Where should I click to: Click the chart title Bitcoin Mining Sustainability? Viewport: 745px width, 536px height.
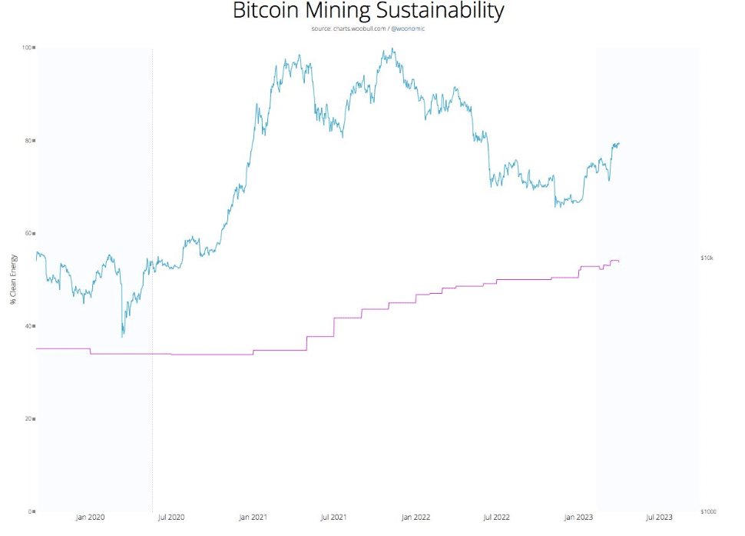(368, 12)
